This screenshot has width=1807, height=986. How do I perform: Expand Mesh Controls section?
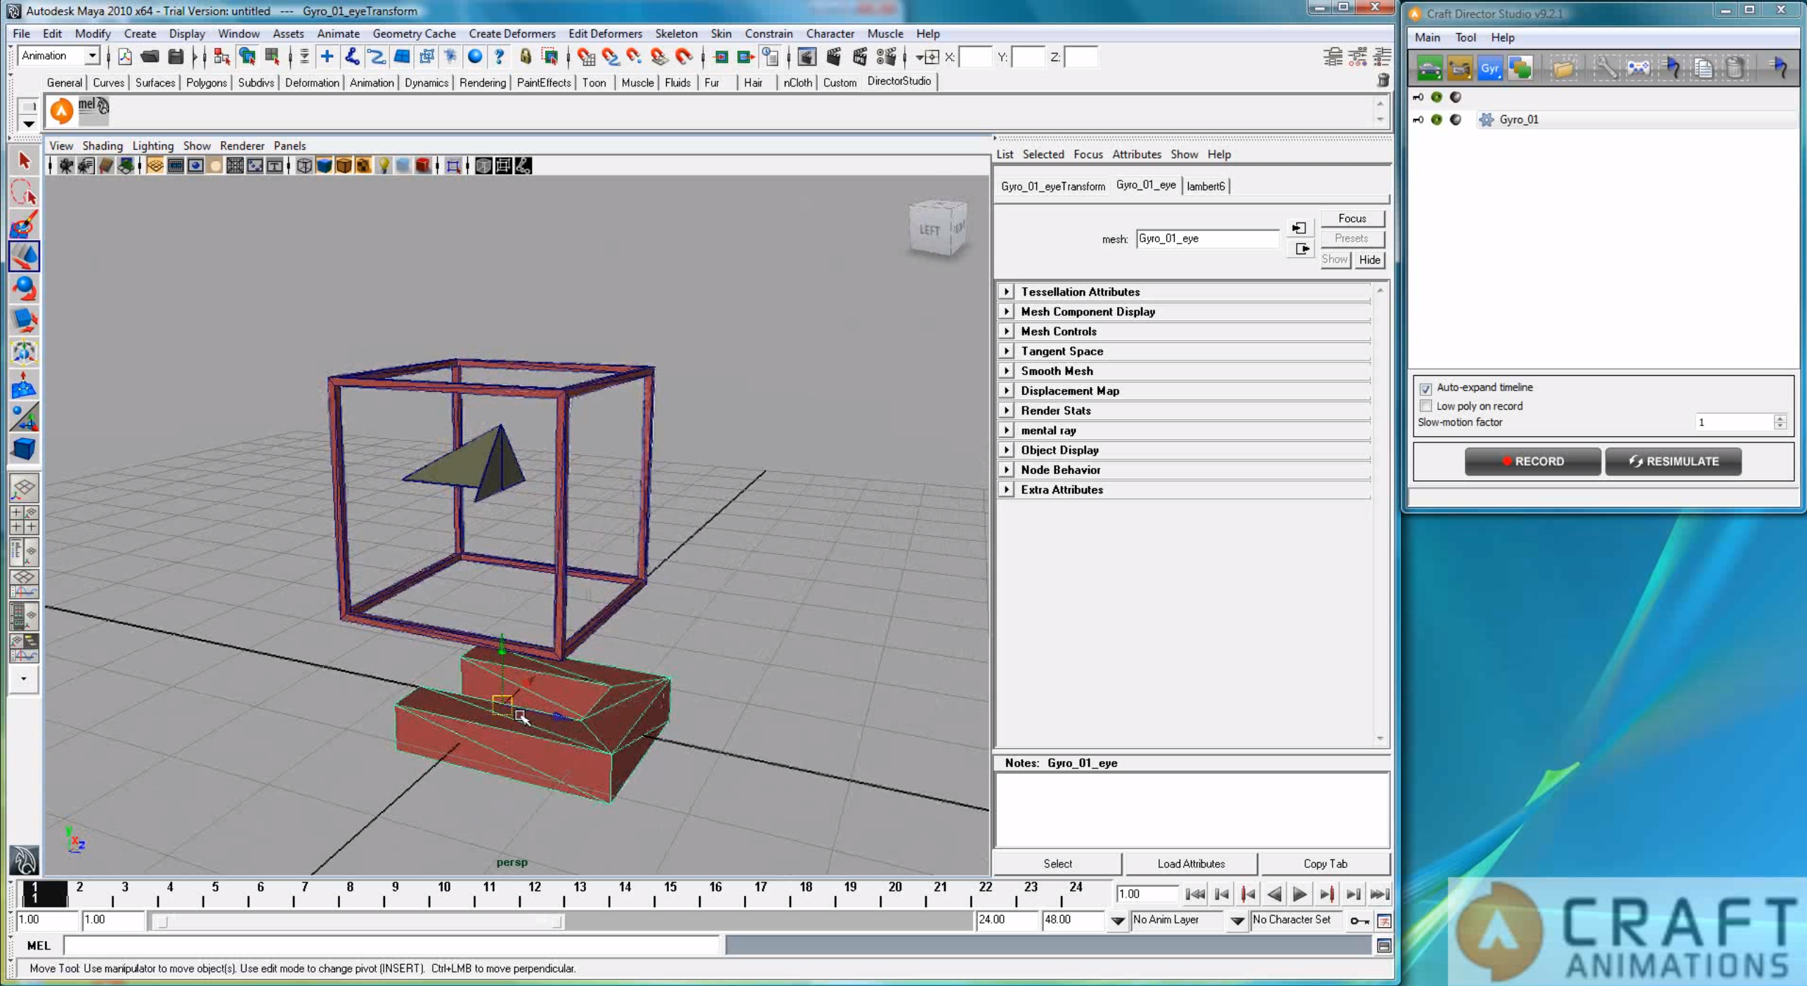click(x=1006, y=331)
